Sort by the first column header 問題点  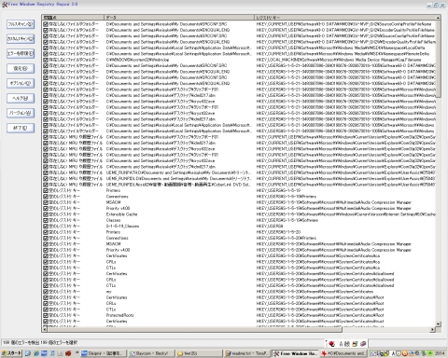(x=73, y=18)
